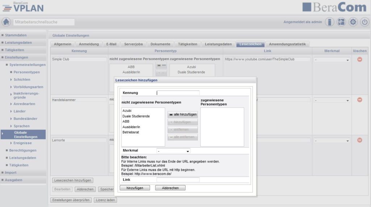Switch to the E-Mail tab

111,44
